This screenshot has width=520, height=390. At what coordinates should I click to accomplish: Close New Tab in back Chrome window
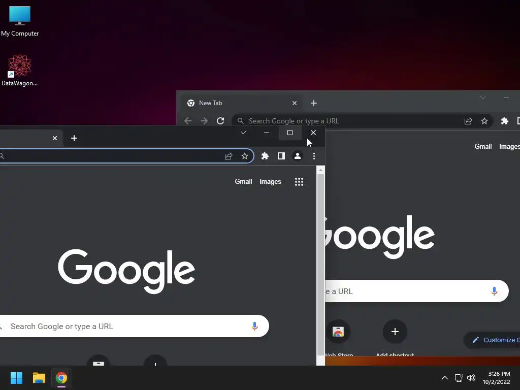tap(295, 103)
